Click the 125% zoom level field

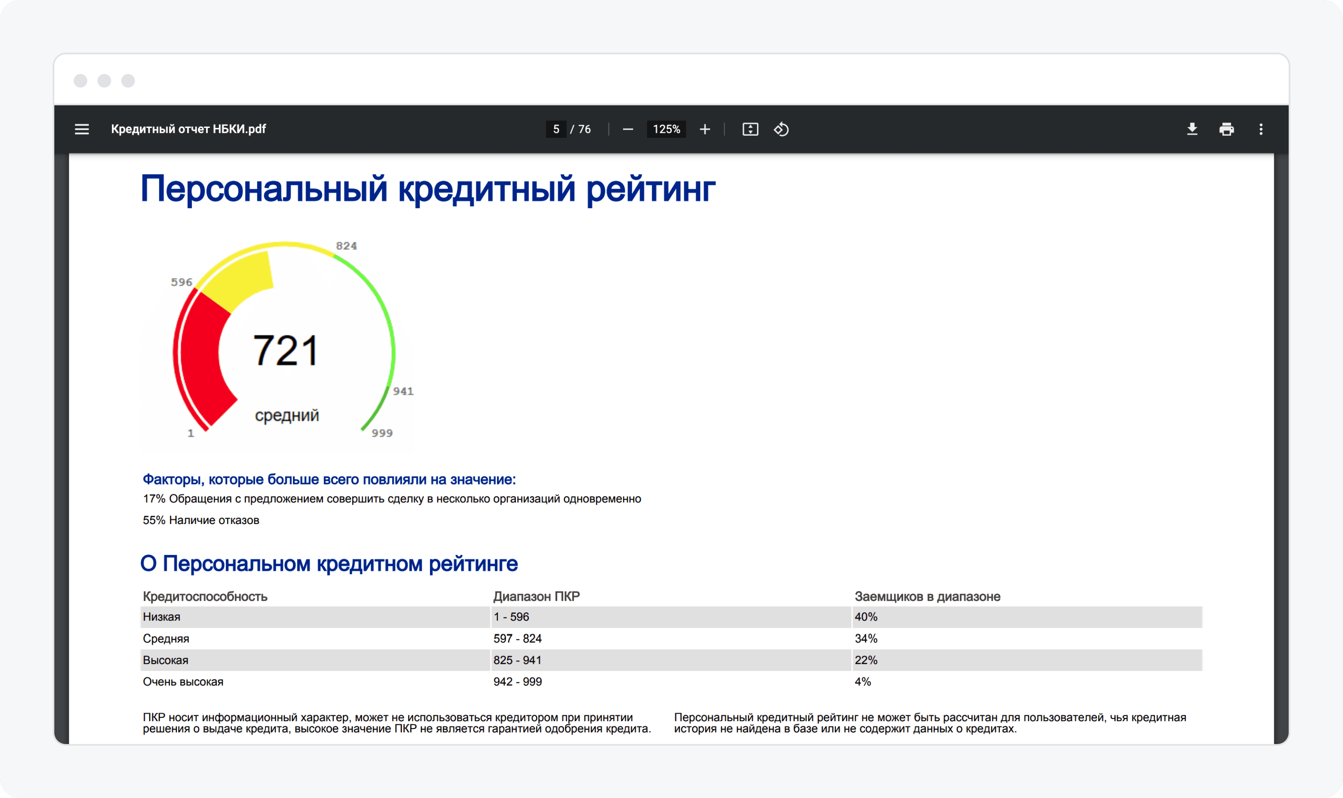pos(666,129)
